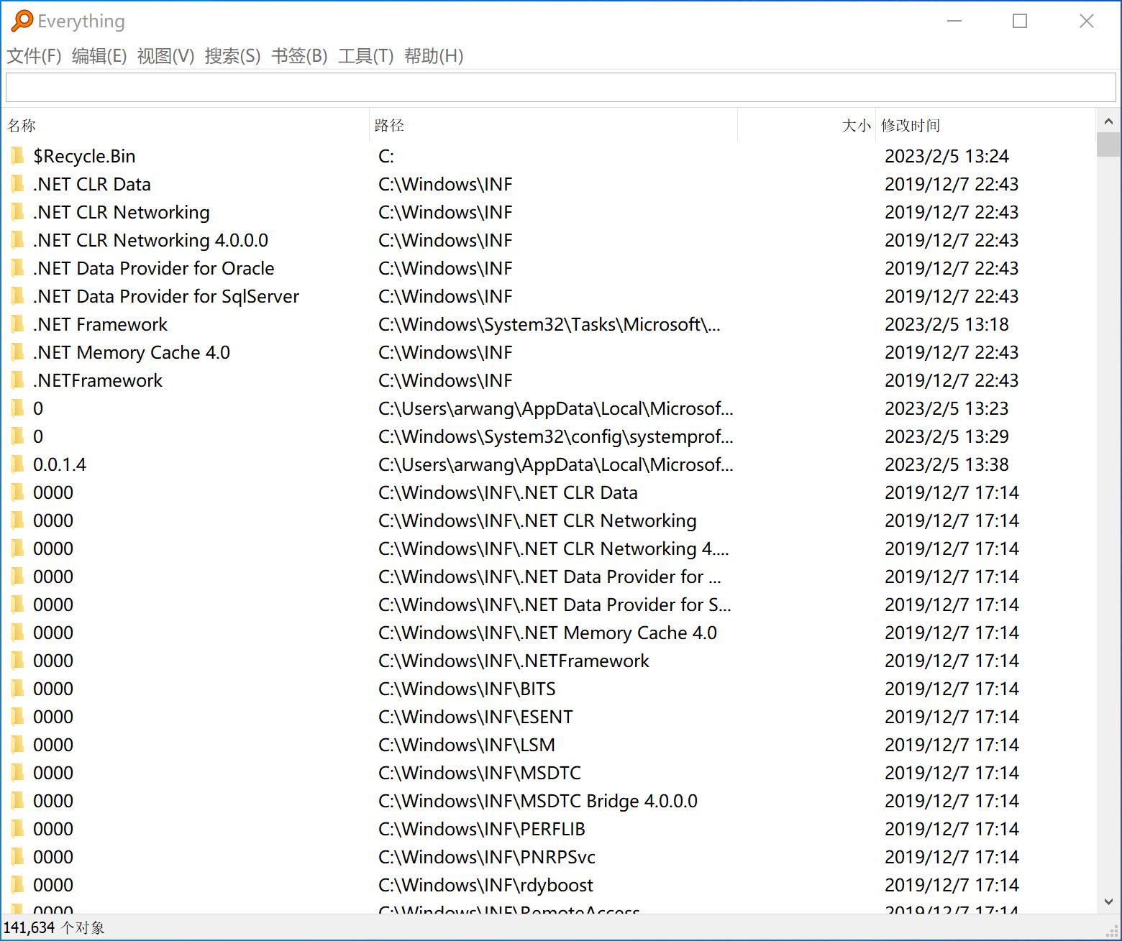Click folder icon of 0000 in INF\MSDTC Bridge 4.0.0.0
The height and width of the screenshot is (941, 1122).
[18, 801]
